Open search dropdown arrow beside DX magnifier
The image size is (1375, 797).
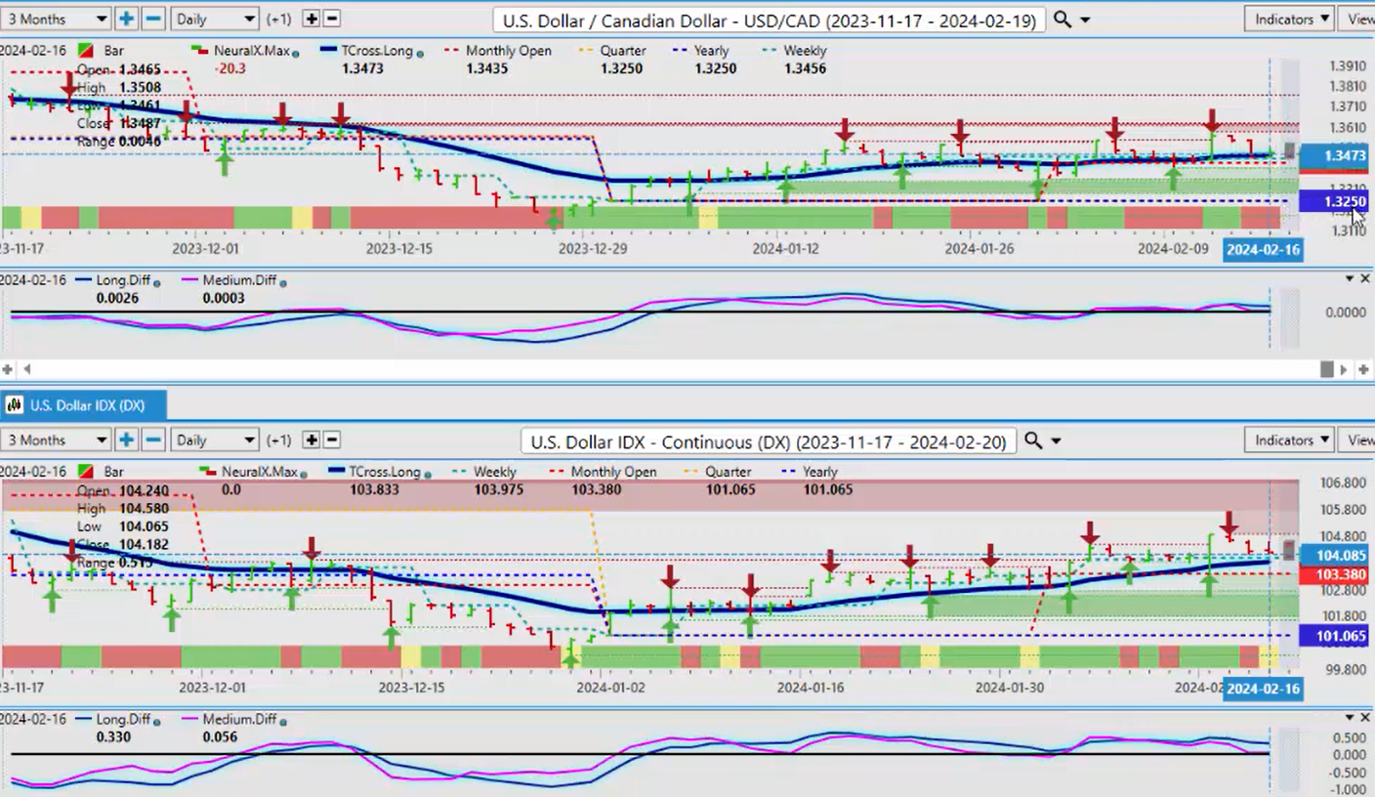pos(1056,441)
